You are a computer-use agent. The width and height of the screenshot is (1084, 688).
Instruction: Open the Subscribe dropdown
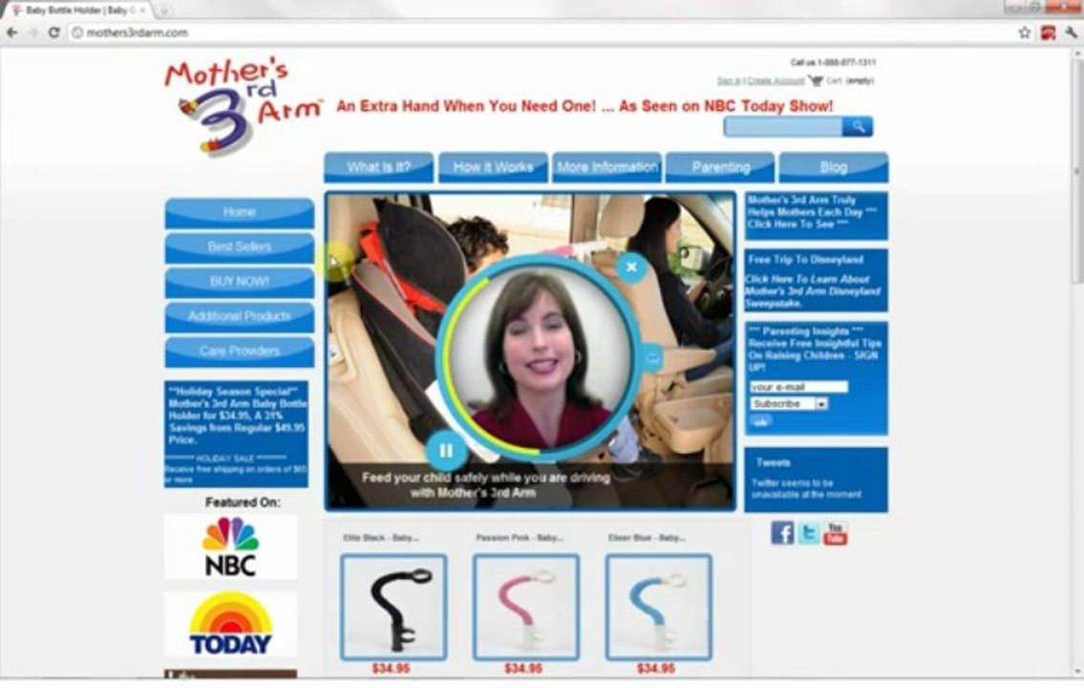click(x=789, y=404)
